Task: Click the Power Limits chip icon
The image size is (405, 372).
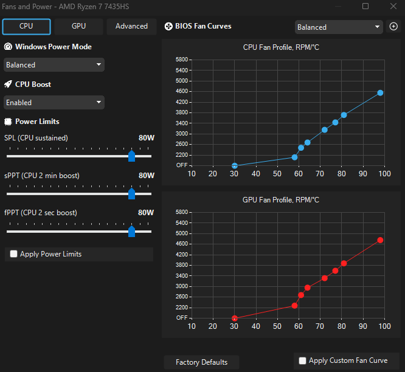Action: (8, 122)
